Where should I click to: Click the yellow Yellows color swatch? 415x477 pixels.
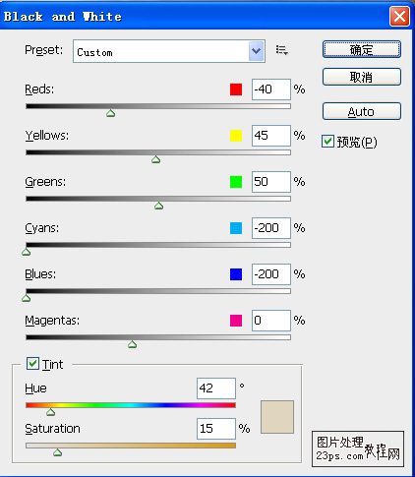(236, 136)
